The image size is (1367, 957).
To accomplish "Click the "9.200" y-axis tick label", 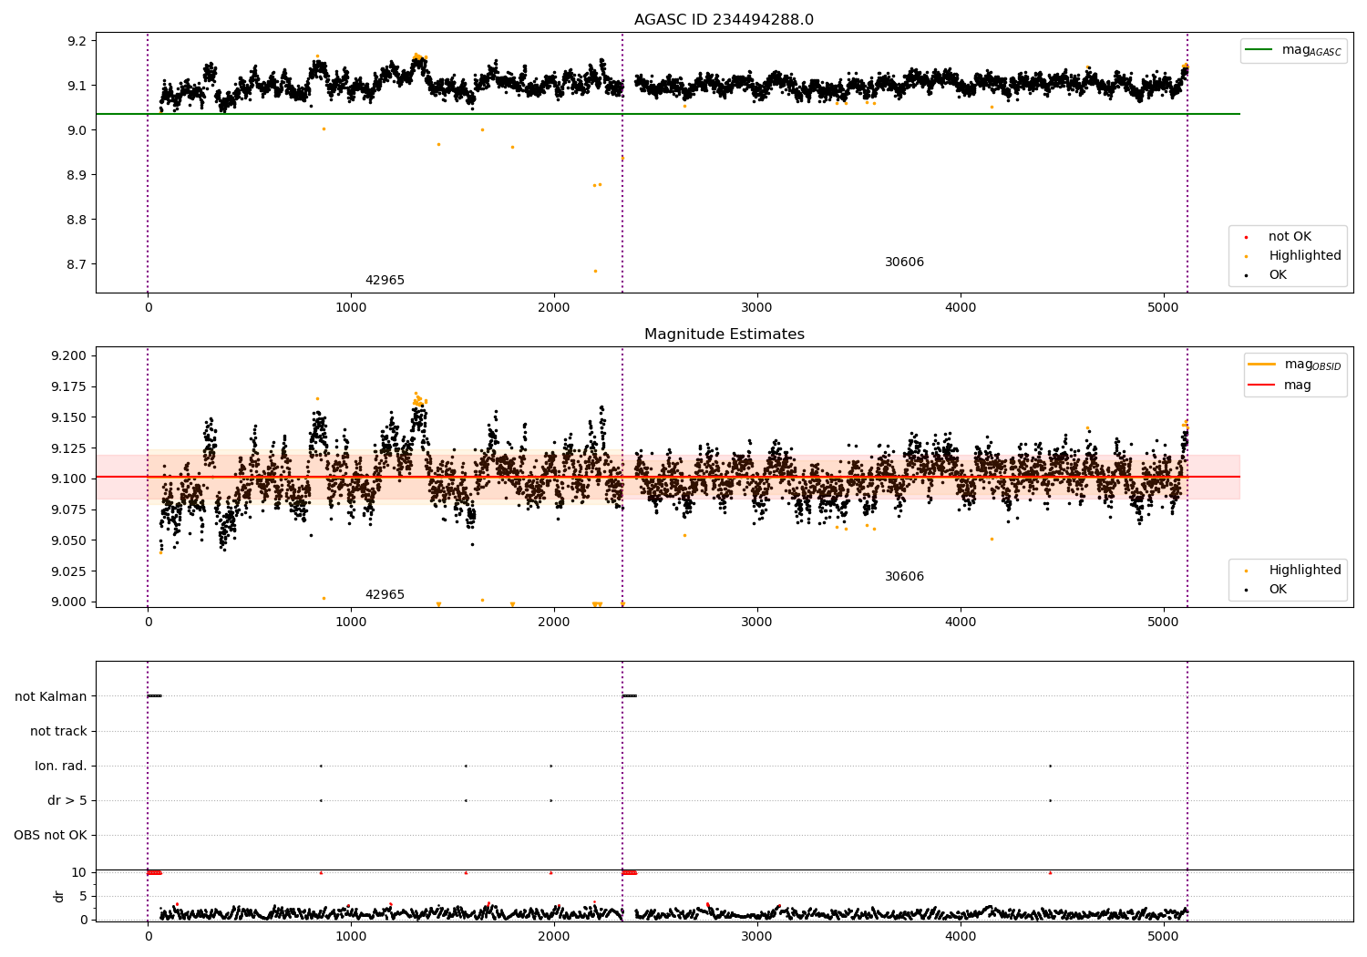I will pos(70,355).
